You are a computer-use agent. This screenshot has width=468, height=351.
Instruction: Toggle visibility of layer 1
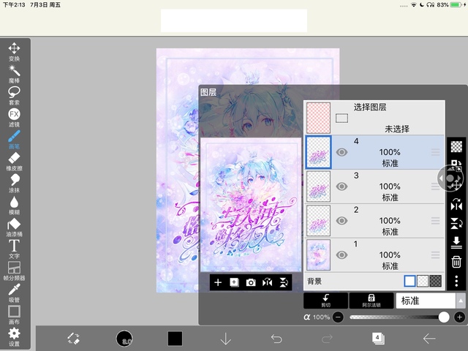point(341,254)
